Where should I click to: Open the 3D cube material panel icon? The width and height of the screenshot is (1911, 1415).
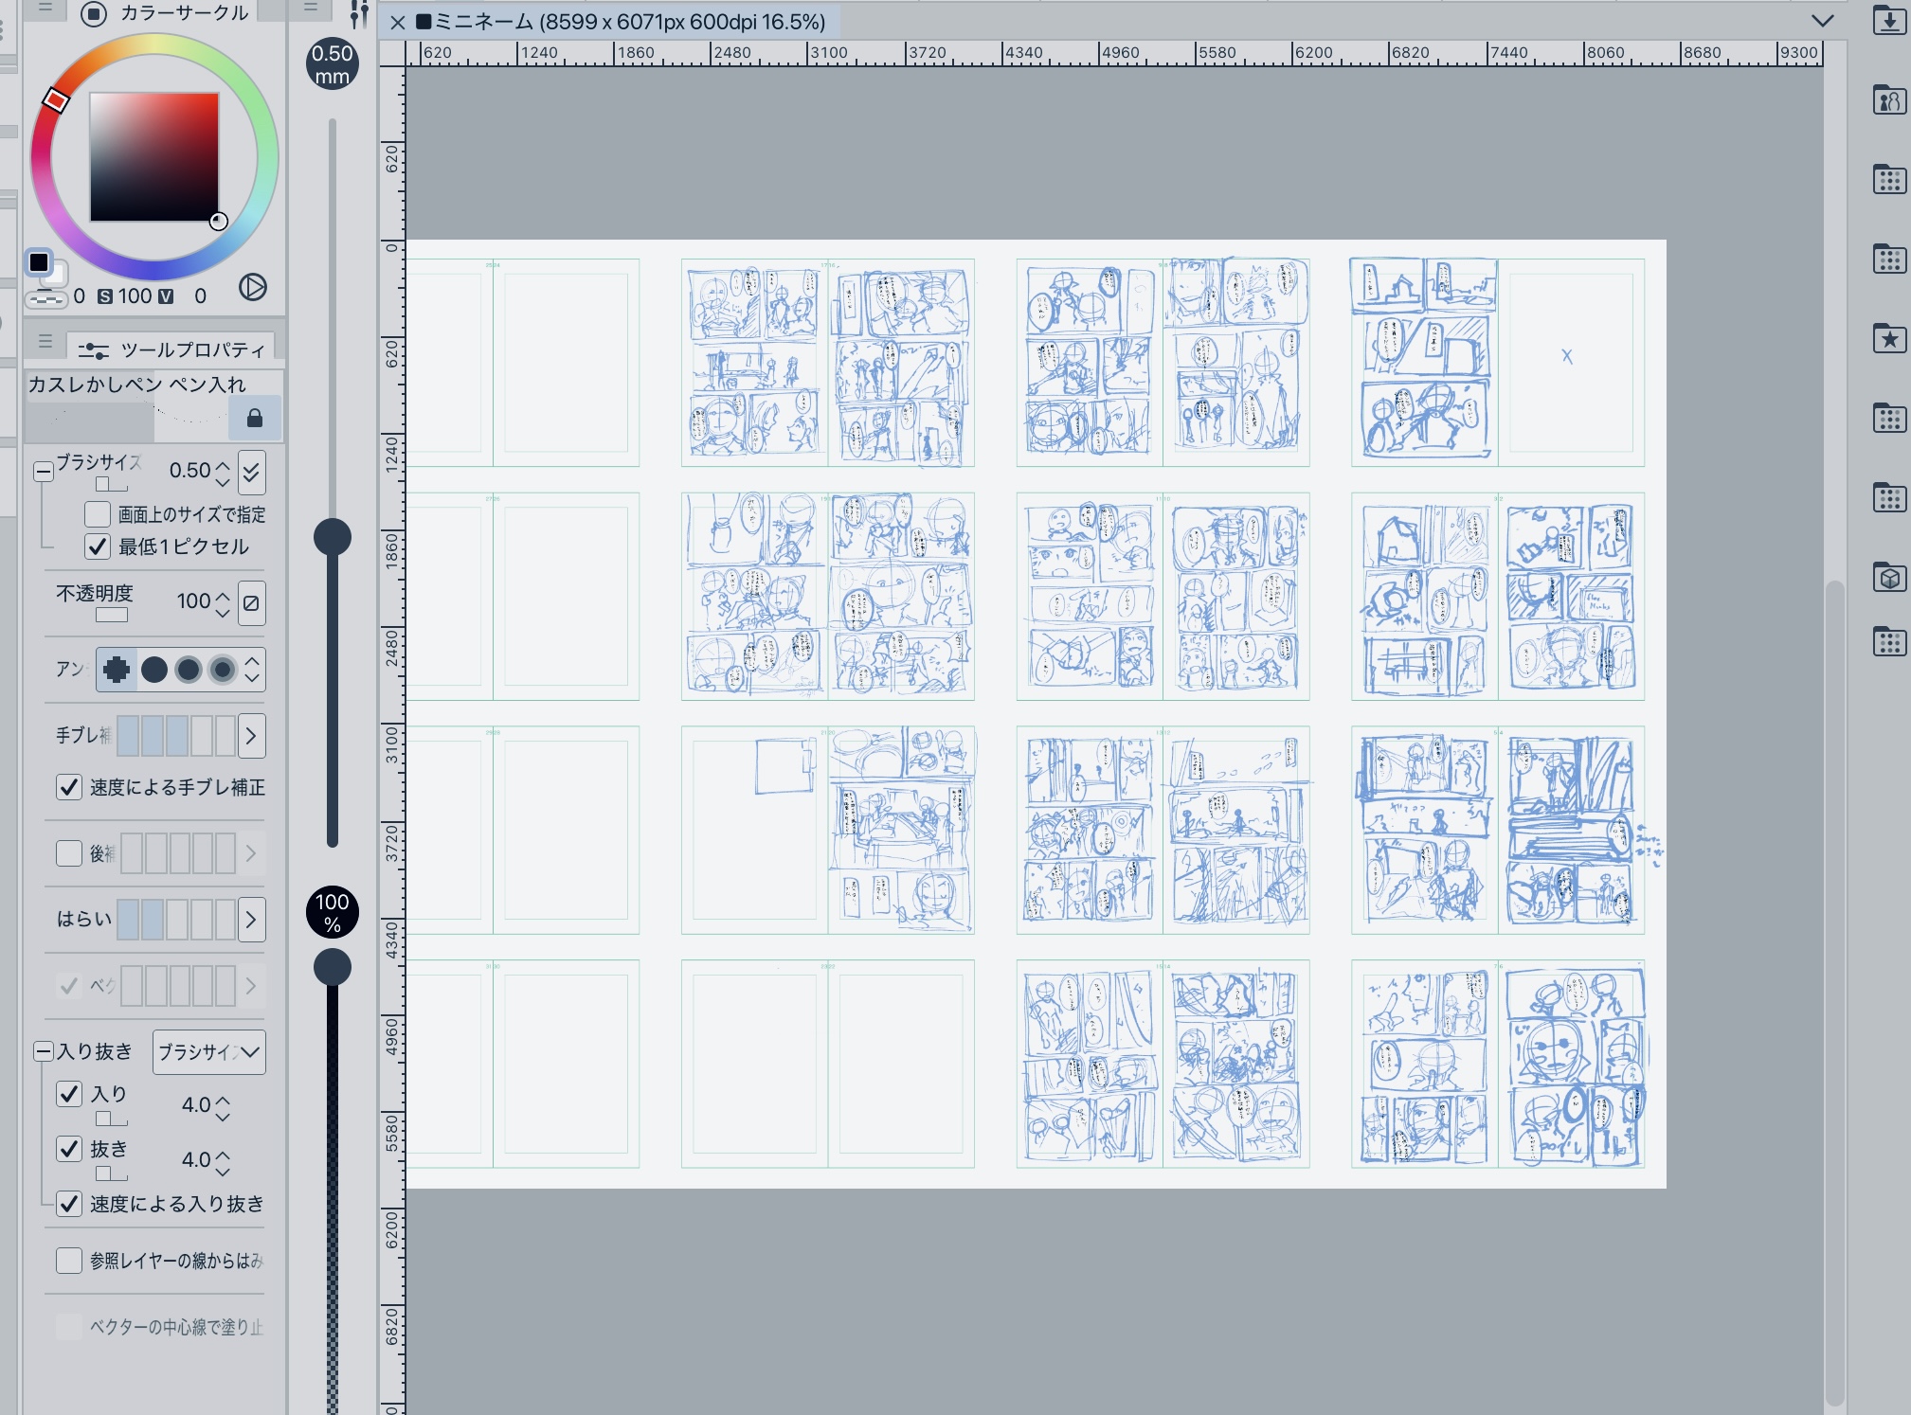point(1889,577)
